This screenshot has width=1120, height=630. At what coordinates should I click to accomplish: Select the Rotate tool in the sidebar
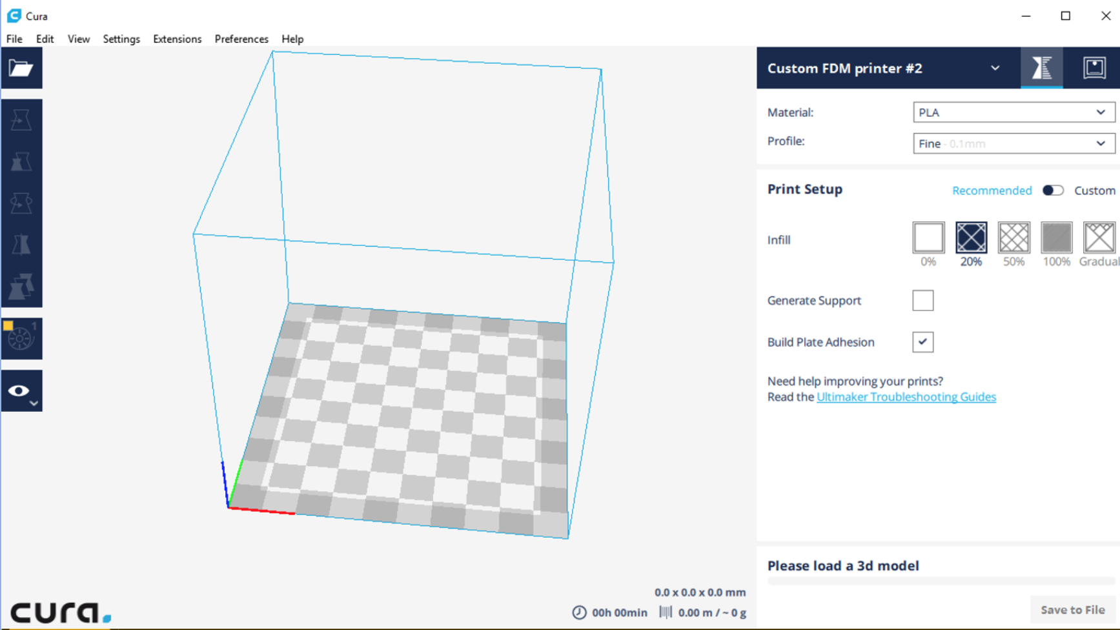coord(21,203)
